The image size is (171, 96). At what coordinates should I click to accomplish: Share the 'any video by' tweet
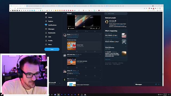coord(95,76)
